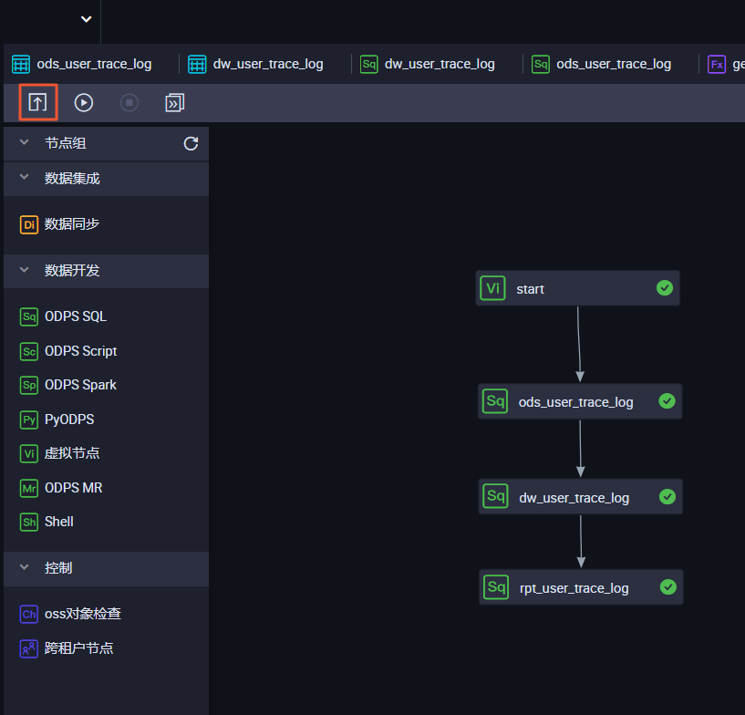
Task: Click green check on dw_user_trace_log node
Action: point(667,496)
